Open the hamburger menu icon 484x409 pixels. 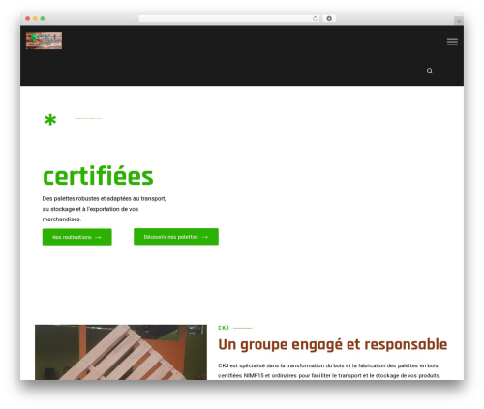coord(452,42)
